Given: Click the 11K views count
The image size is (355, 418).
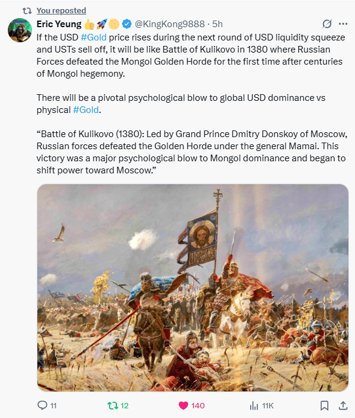Looking at the screenshot, I should (268, 406).
